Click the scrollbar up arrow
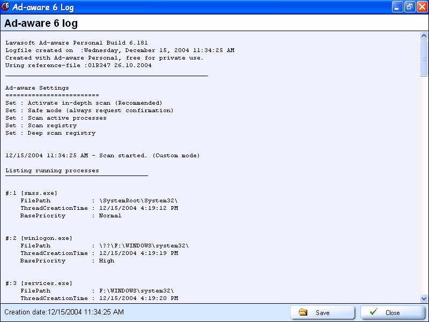 (x=424, y=35)
